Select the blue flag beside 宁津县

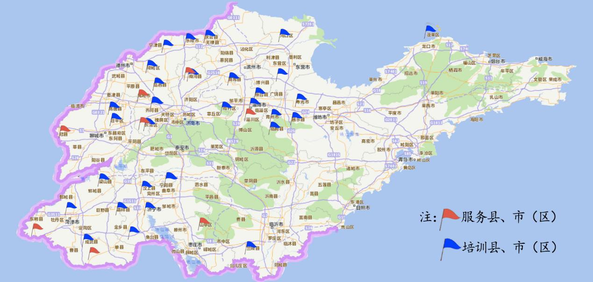(x=167, y=43)
